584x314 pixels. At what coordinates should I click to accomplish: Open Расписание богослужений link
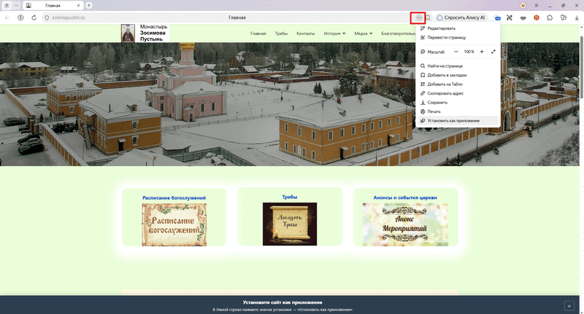174,197
